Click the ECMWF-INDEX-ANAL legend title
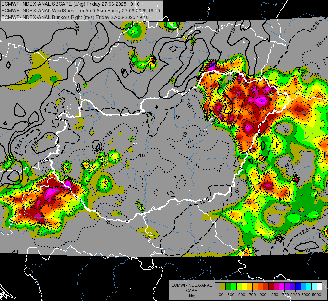 [192, 285]
